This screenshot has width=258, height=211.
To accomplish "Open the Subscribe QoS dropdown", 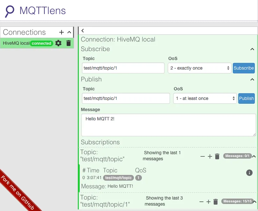I will coord(199,68).
